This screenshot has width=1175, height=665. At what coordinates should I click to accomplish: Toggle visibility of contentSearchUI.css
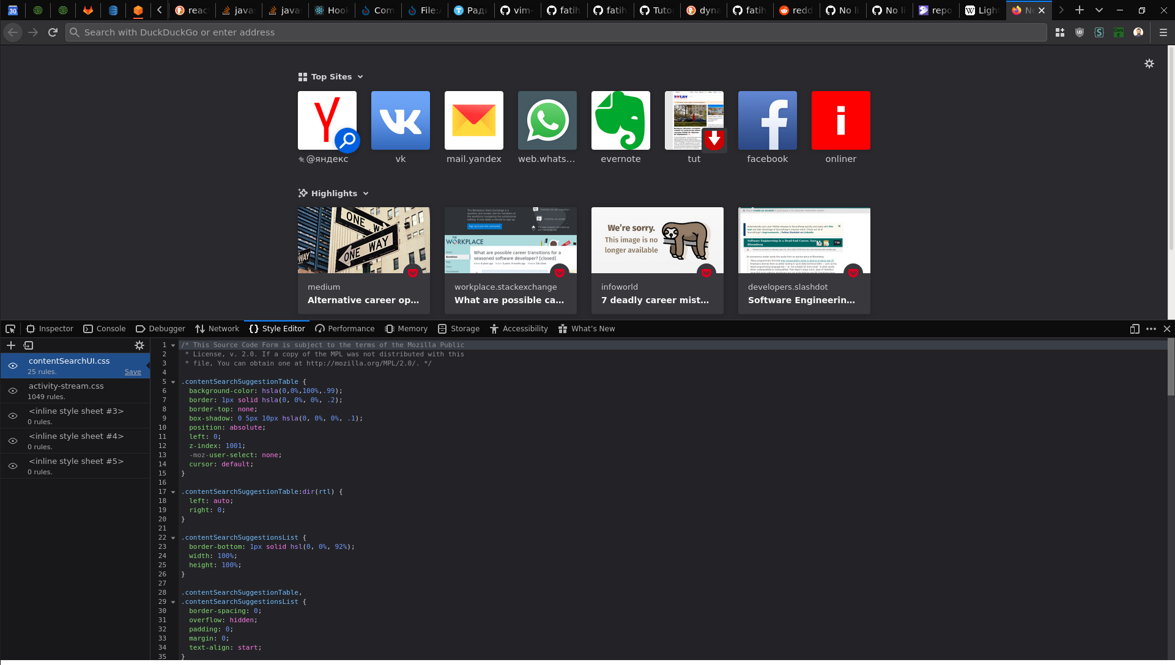point(13,366)
